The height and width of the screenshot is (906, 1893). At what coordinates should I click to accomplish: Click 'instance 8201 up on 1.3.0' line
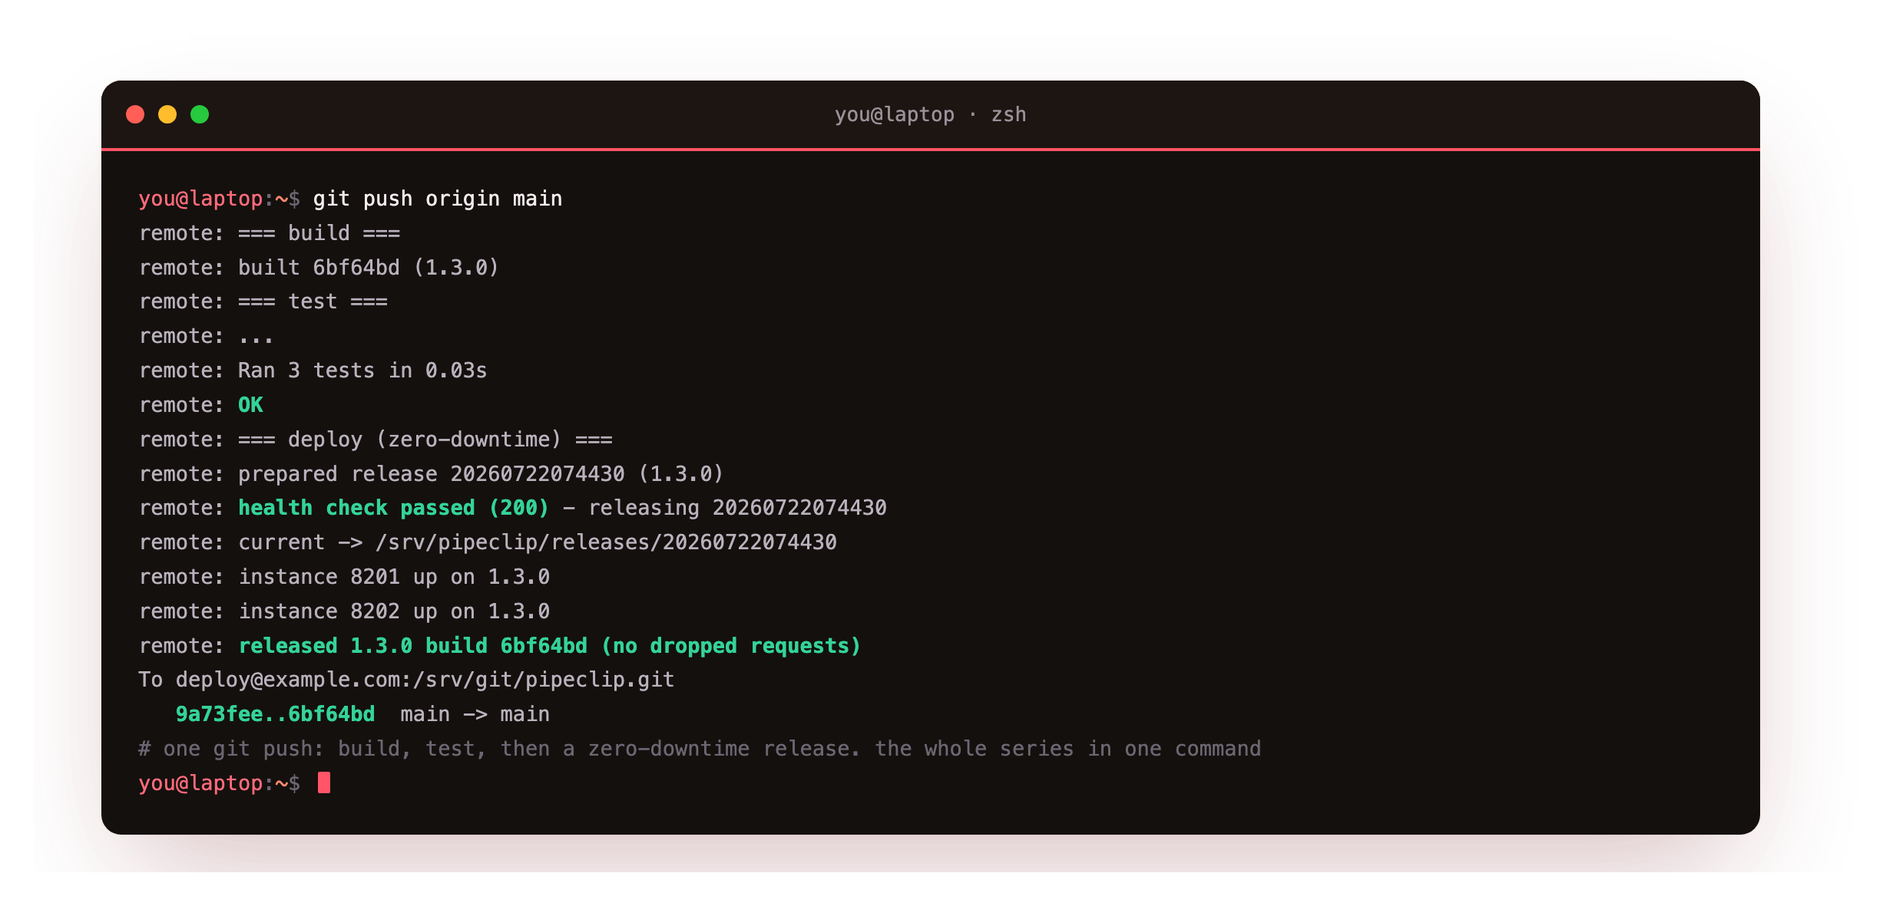[394, 577]
